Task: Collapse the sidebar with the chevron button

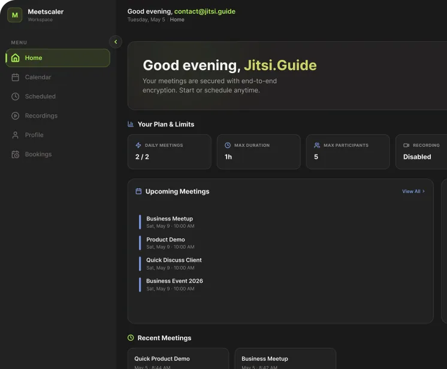Action: (116, 42)
